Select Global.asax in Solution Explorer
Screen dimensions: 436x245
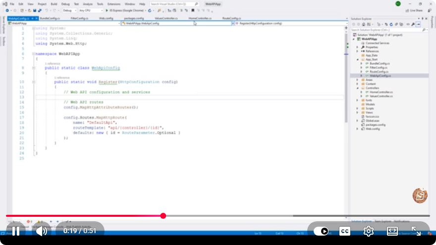[372, 121]
